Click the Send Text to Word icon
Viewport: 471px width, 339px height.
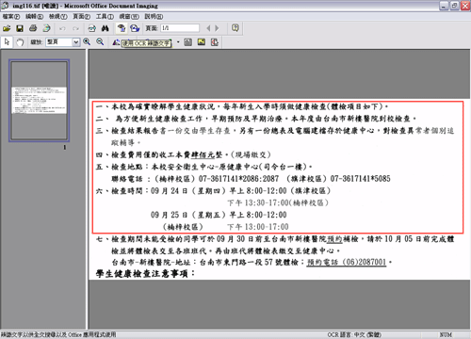(x=135, y=28)
